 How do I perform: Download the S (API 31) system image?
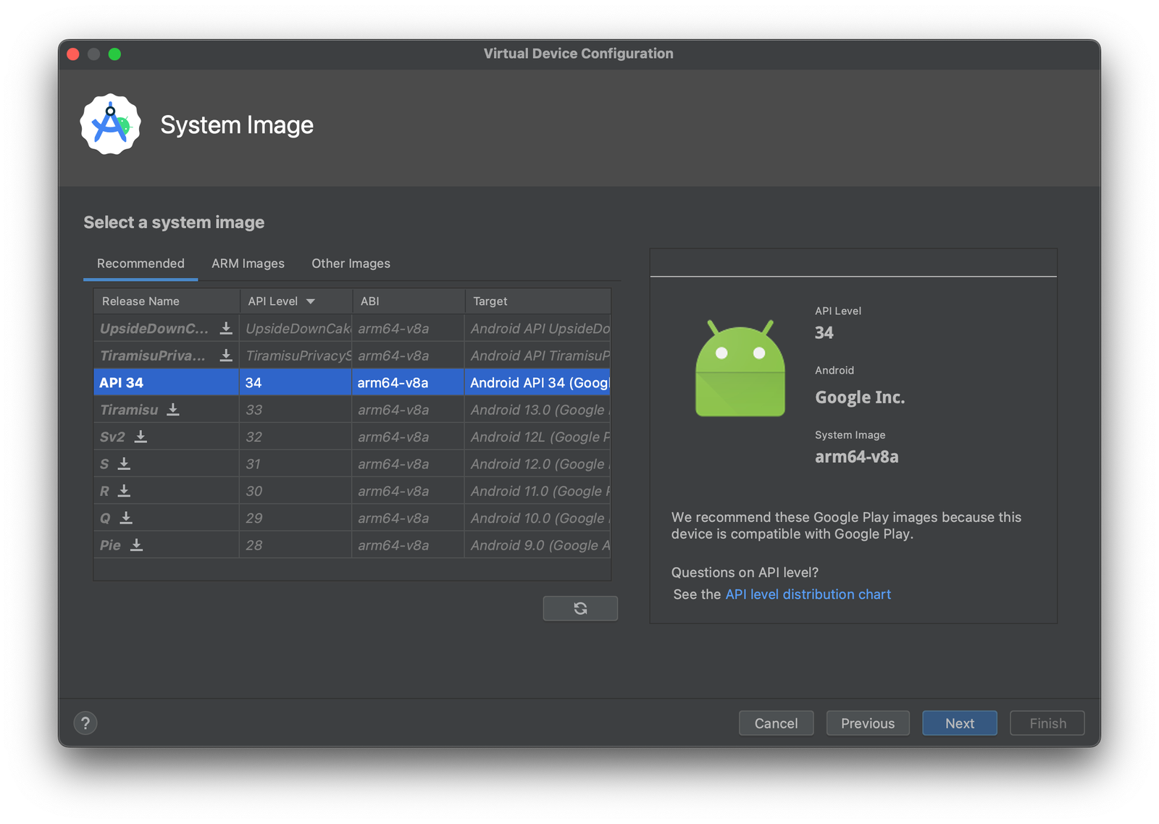(124, 463)
